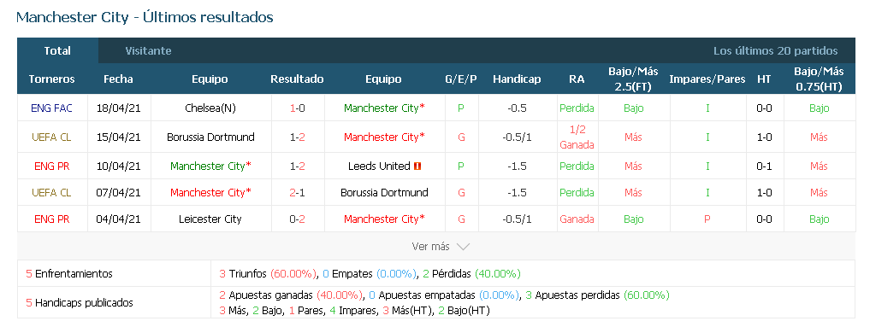The width and height of the screenshot is (870, 327).
Task: Click the ENG PR link dated 10/04/21
Action: [x=52, y=166]
